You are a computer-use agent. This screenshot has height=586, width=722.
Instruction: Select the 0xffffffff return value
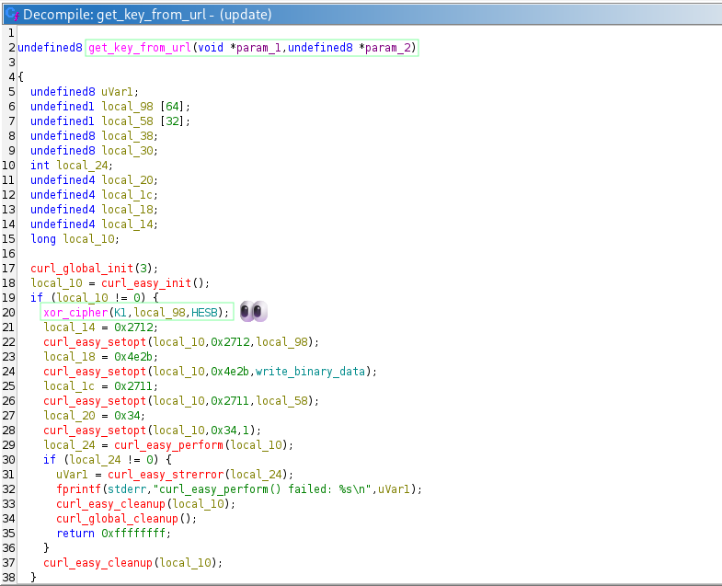133,534
